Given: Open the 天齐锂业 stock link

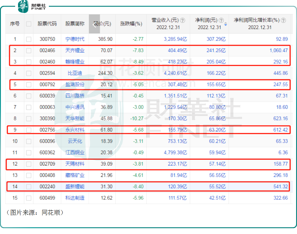Looking at the screenshot, I should tap(75, 50).
